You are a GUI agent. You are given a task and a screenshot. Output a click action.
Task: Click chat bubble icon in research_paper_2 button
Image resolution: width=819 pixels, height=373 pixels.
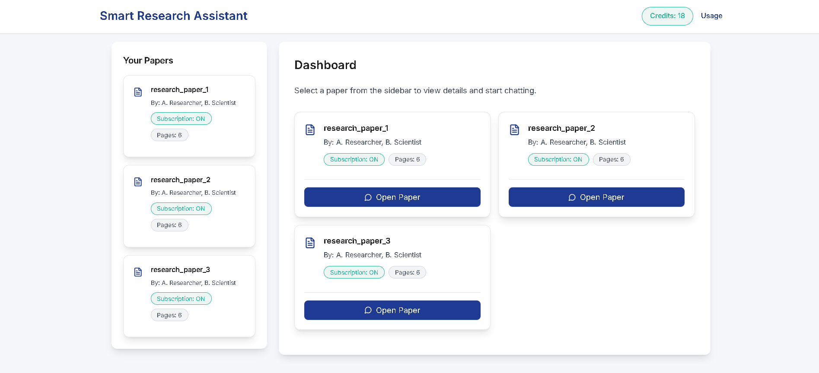(572, 197)
